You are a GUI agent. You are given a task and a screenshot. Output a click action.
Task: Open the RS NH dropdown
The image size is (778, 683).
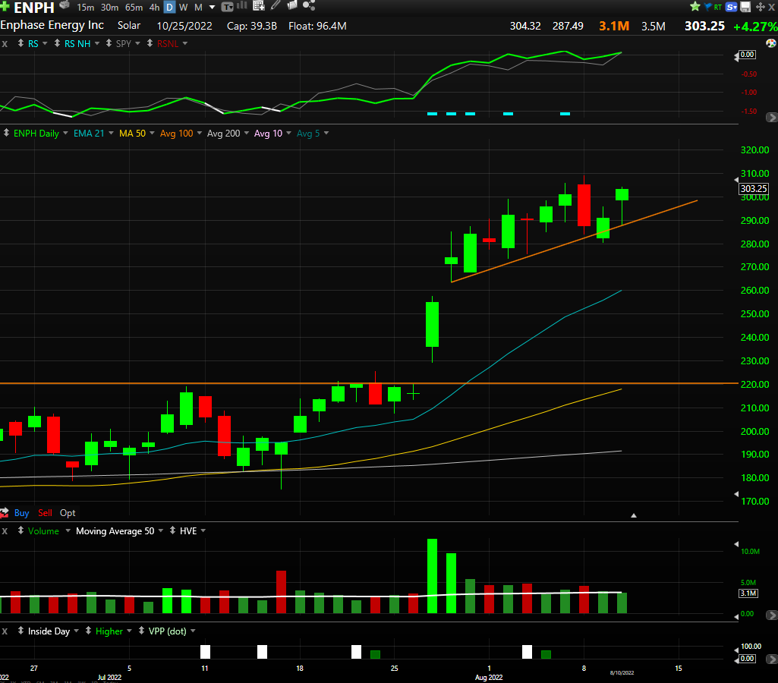tap(97, 44)
